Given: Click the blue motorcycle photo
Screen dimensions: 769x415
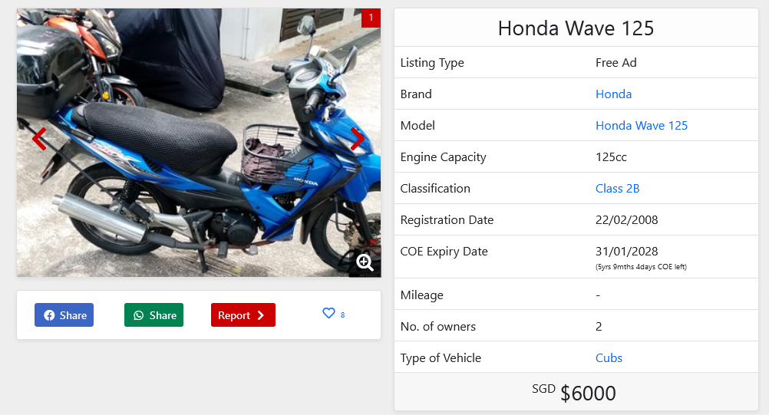Looking at the screenshot, I should tap(199, 143).
